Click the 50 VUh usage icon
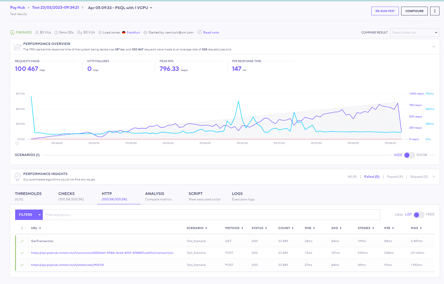 [80, 32]
